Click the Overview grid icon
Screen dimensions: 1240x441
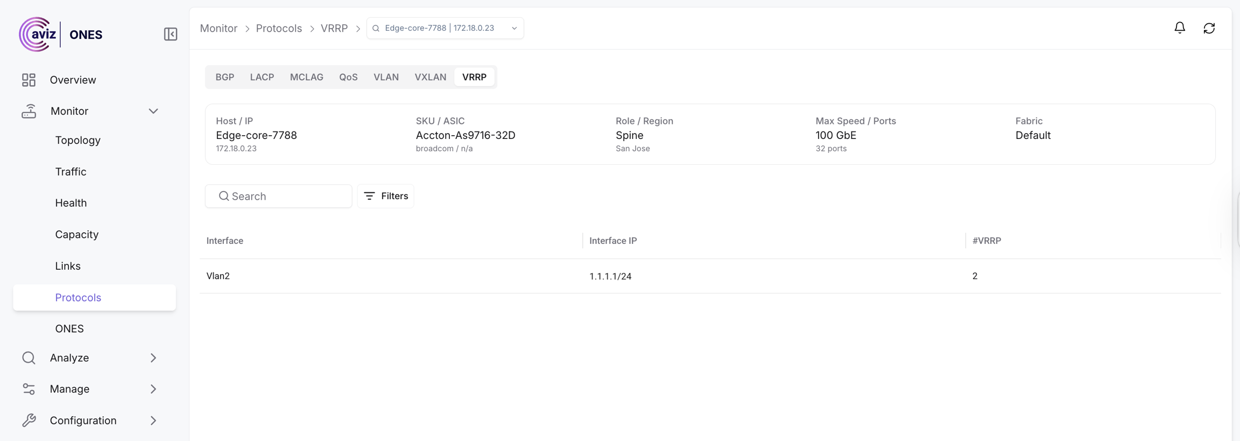pos(29,80)
